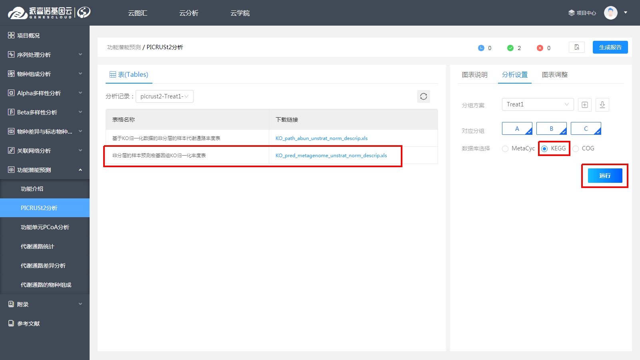Open the 云分析 top menu
This screenshot has width=640, height=360.
189,13
